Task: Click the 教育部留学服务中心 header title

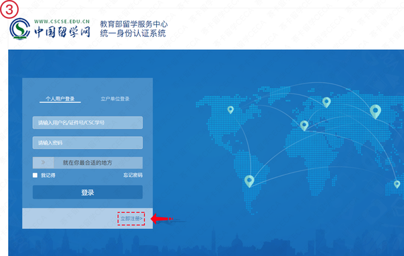Action: pyautogui.click(x=134, y=24)
